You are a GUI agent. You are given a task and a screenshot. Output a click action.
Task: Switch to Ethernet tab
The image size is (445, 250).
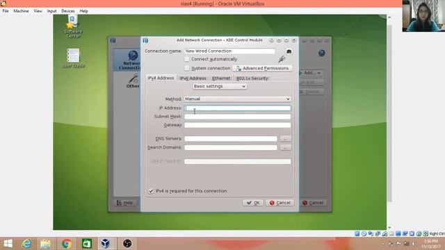click(x=221, y=78)
